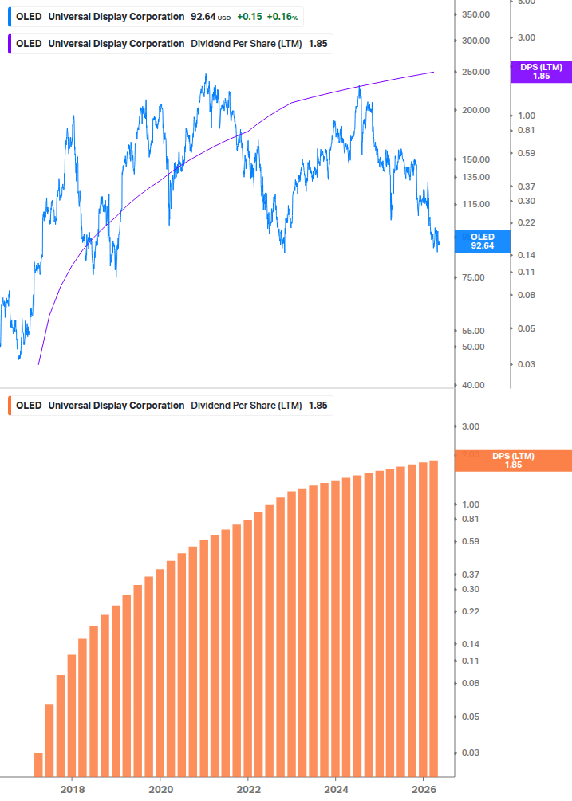Click the green +0.15 change value
The height and width of the screenshot is (801, 572).
click(250, 17)
